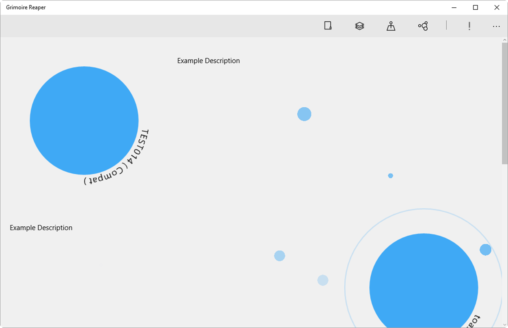Maximize the Grimoire Reaper window
The height and width of the screenshot is (328, 508).
[x=476, y=7]
